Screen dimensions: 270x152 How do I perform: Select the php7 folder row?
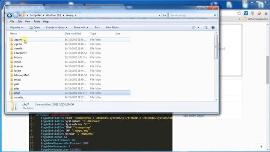pyautogui.click(x=70, y=93)
